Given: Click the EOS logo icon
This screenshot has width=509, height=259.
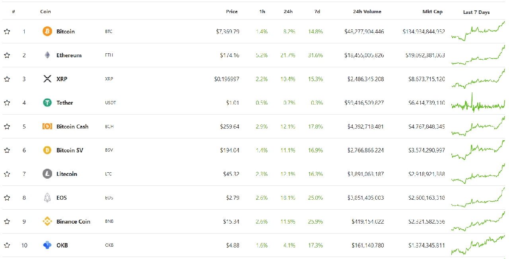Looking at the screenshot, I should click(x=47, y=198).
